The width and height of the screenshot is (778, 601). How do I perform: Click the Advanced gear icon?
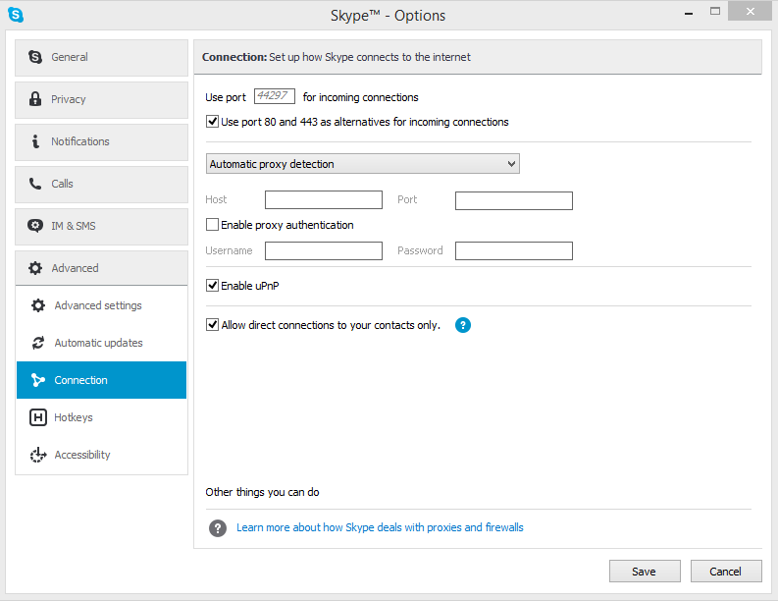35,268
